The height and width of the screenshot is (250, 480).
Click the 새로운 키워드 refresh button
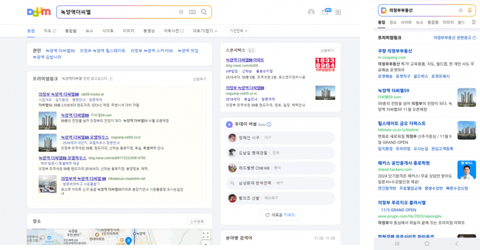(x=280, y=214)
